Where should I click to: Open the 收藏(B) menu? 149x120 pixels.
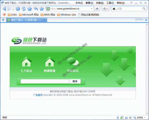[100, 3]
